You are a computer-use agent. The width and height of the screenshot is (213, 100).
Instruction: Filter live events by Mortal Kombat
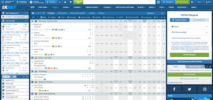[132, 17]
